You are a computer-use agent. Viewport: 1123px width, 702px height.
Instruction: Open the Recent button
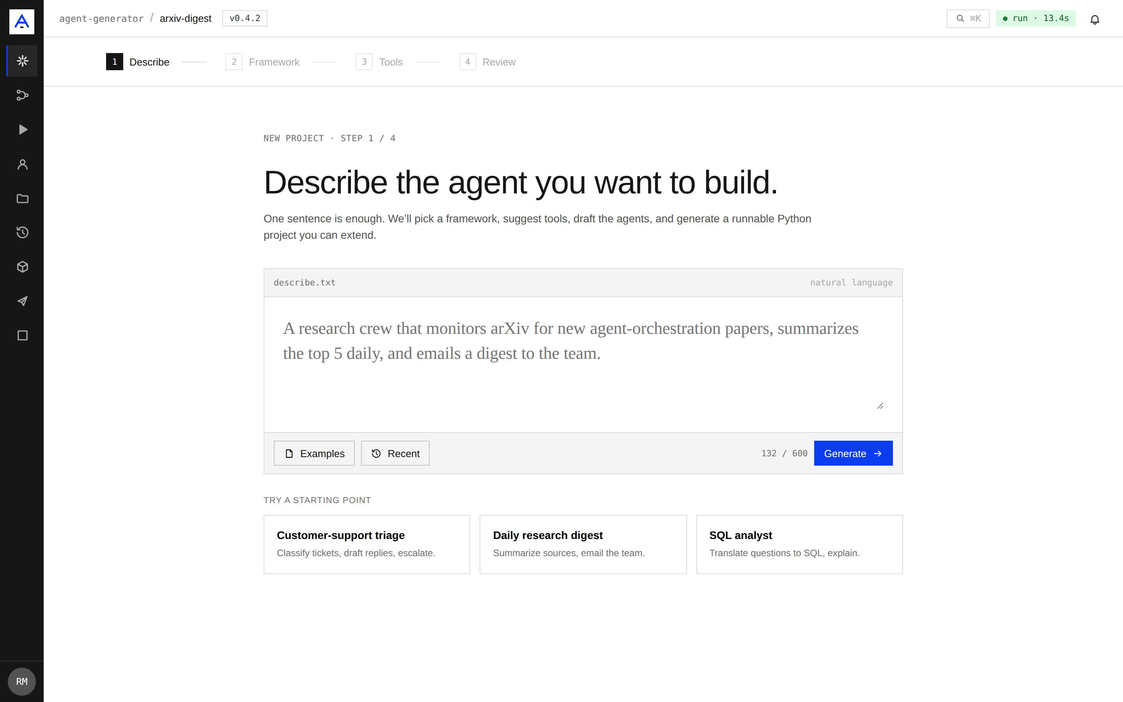395,453
